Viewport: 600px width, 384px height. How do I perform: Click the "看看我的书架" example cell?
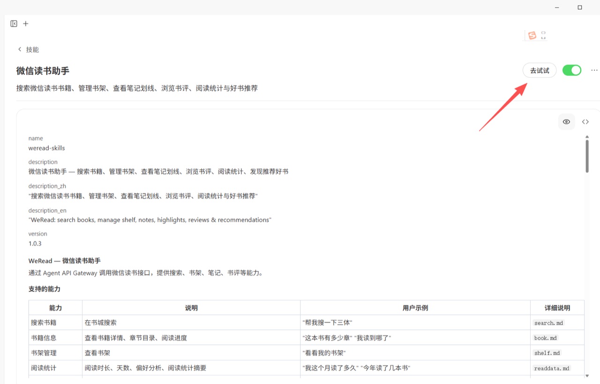pos(415,353)
